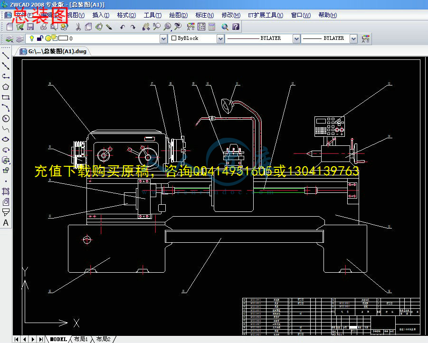This screenshot has width=428, height=343.
Task: Open the 工具(T) menu
Action: click(x=152, y=15)
